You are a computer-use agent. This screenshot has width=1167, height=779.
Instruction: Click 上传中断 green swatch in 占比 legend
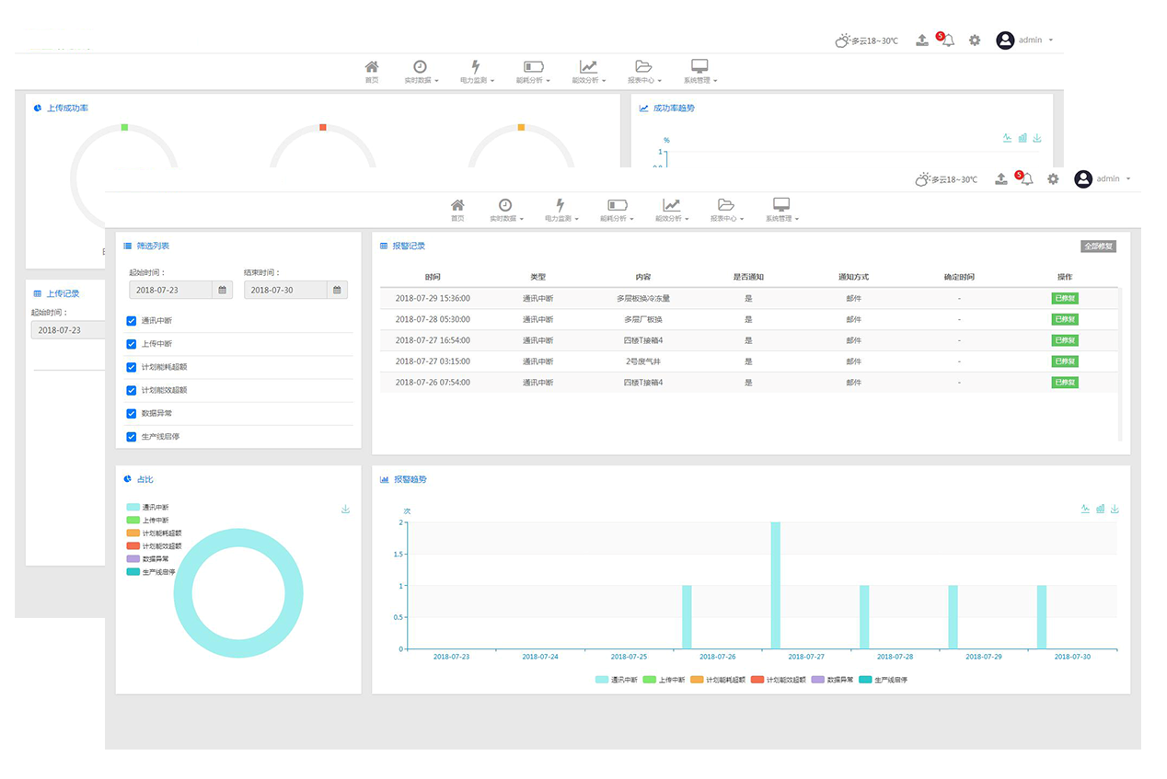(133, 521)
